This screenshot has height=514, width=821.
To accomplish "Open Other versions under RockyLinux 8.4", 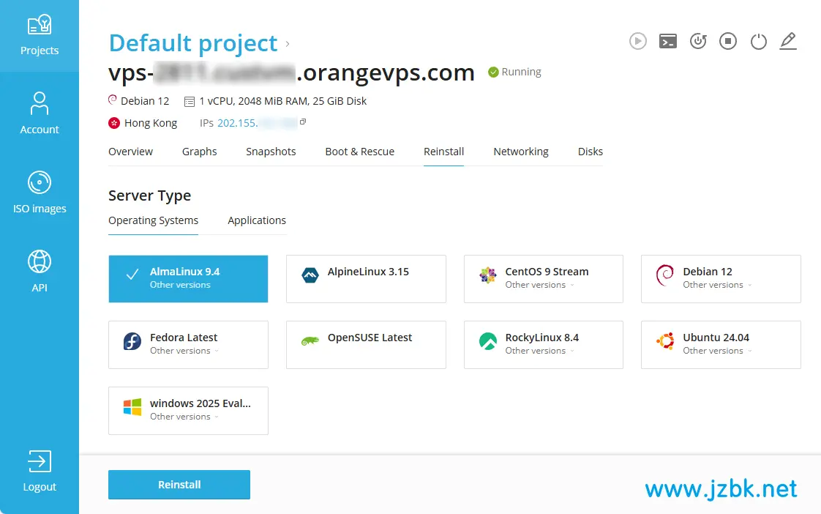I will point(540,351).
